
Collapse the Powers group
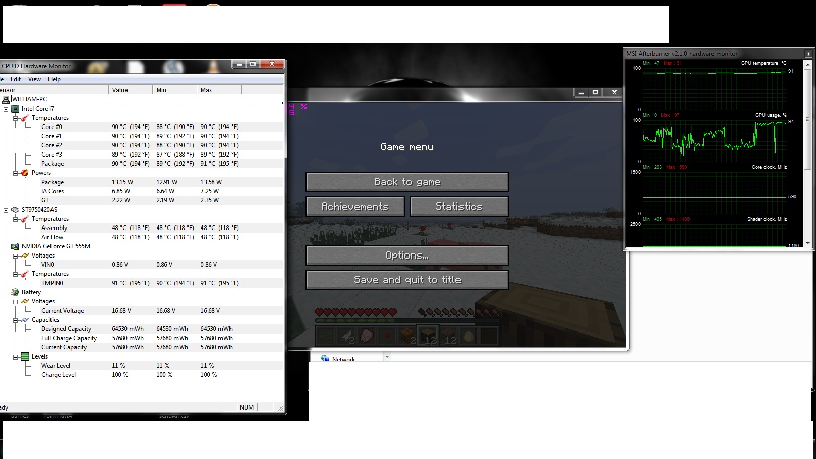(x=16, y=173)
